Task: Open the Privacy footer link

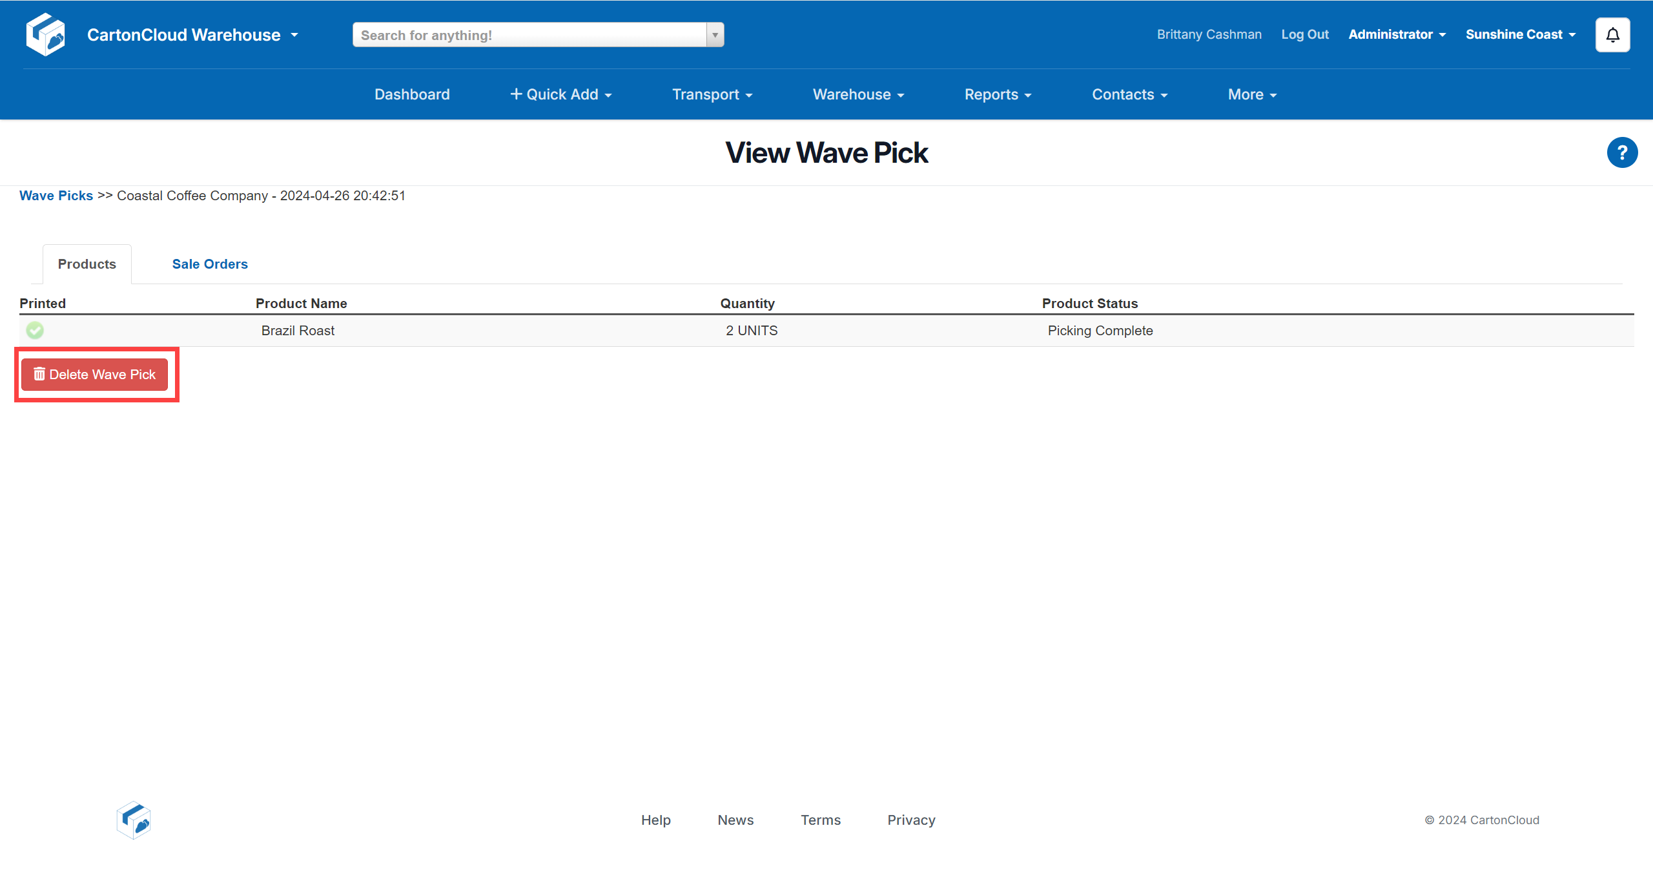Action: pyautogui.click(x=911, y=820)
